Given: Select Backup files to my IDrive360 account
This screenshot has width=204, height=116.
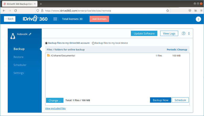Looking at the screenshot, I should click(x=46, y=43).
